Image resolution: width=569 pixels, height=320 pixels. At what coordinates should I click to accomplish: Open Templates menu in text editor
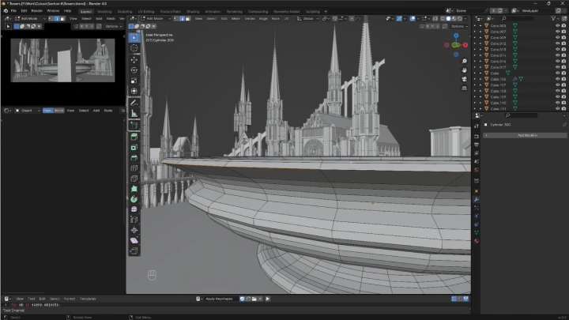[x=88, y=299]
